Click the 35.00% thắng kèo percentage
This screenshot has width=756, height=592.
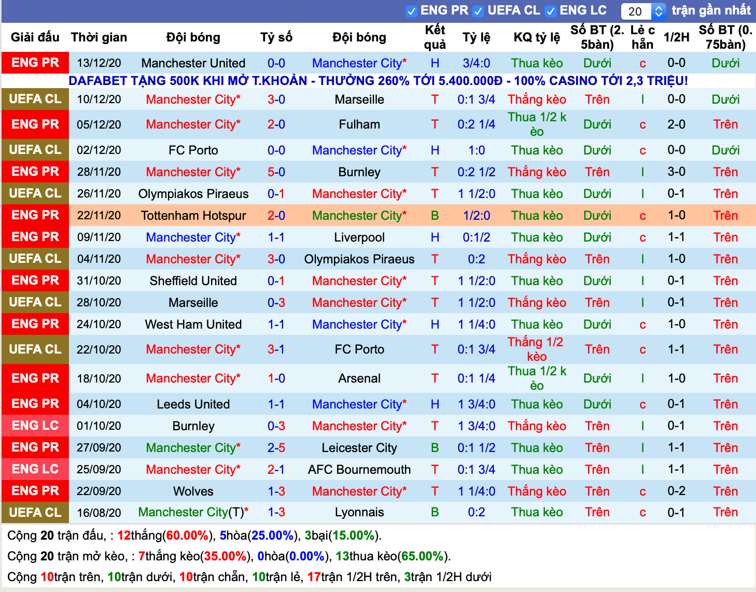(225, 556)
